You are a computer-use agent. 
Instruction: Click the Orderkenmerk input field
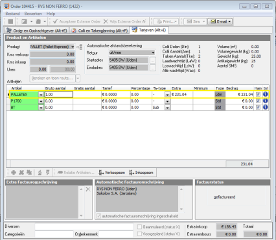pyautogui.click(x=116, y=234)
